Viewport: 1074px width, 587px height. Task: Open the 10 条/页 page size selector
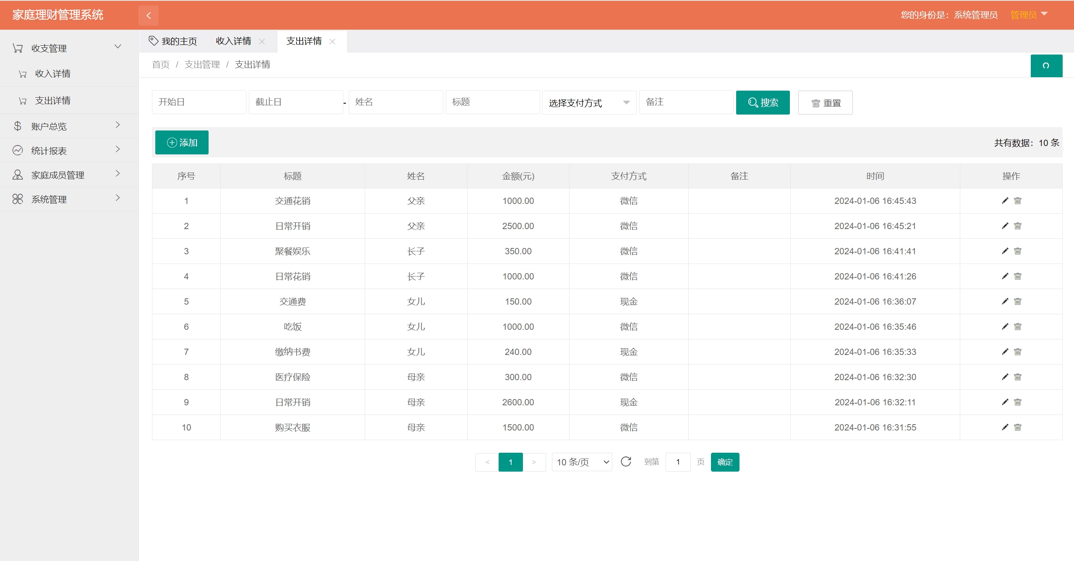[x=582, y=462]
